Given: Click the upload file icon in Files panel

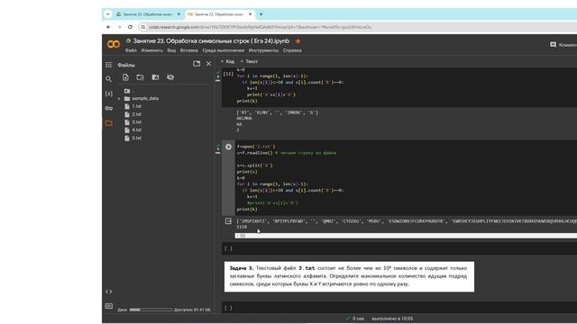Looking at the screenshot, I should (x=125, y=77).
